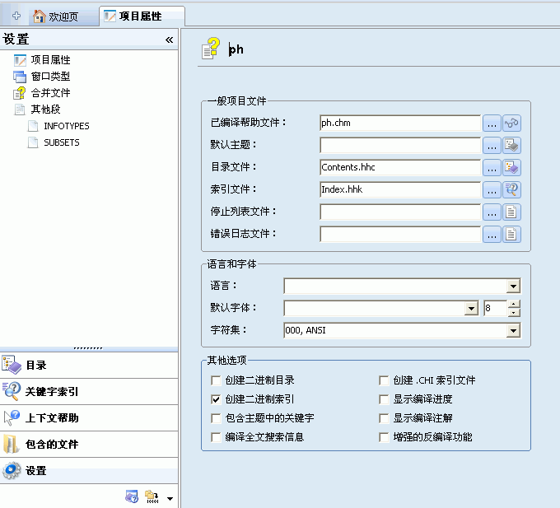Enable 创建 .CHI 索引文件 checkbox
560x508 pixels.
[384, 380]
